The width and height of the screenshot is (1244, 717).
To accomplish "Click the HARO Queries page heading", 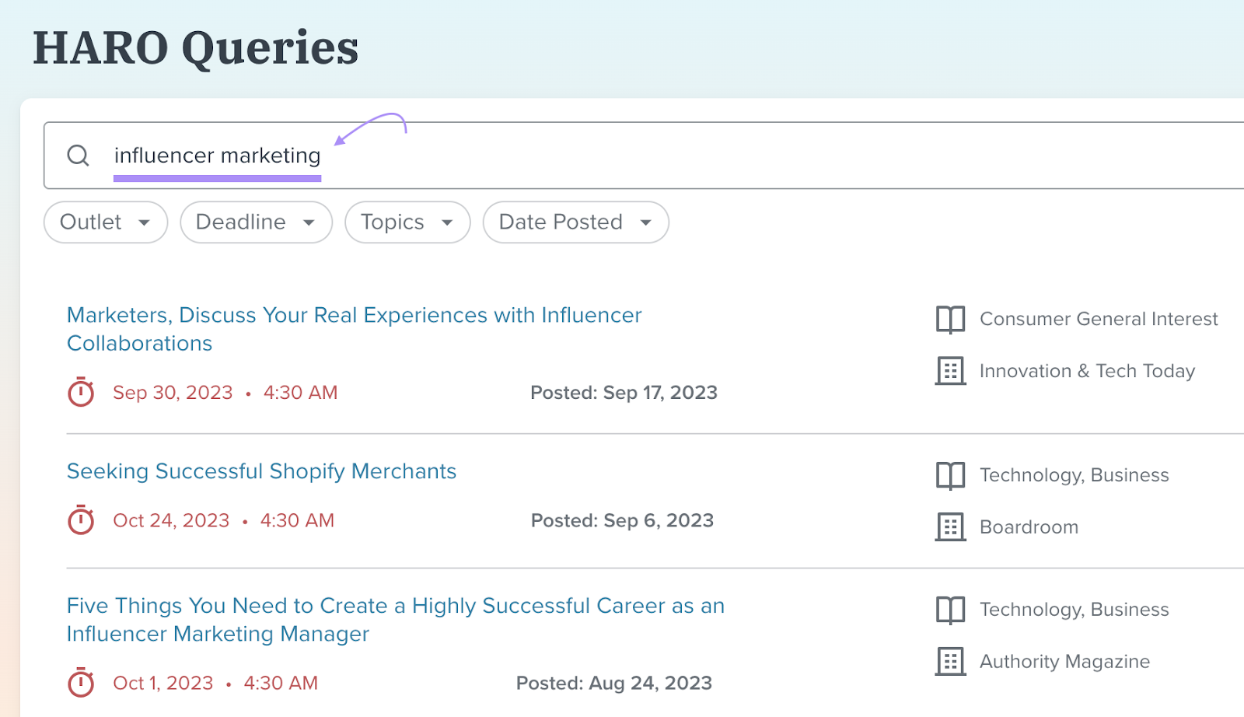I will 195,48.
